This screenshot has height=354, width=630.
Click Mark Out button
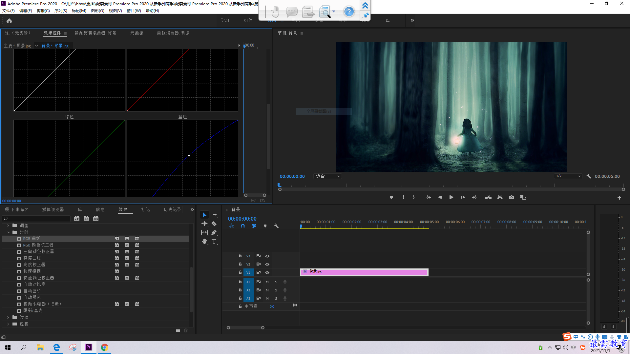(x=414, y=197)
